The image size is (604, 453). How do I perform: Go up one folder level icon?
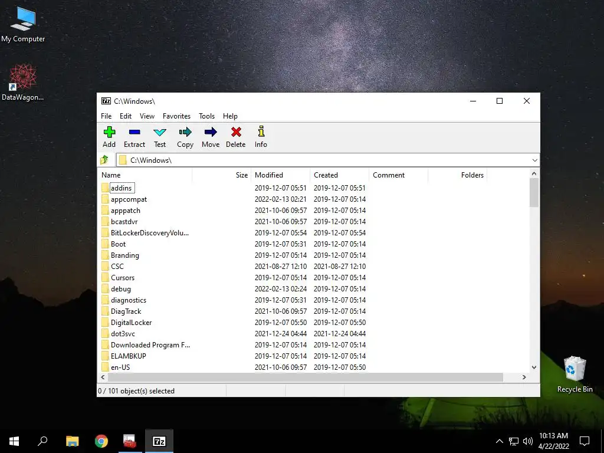coord(104,160)
